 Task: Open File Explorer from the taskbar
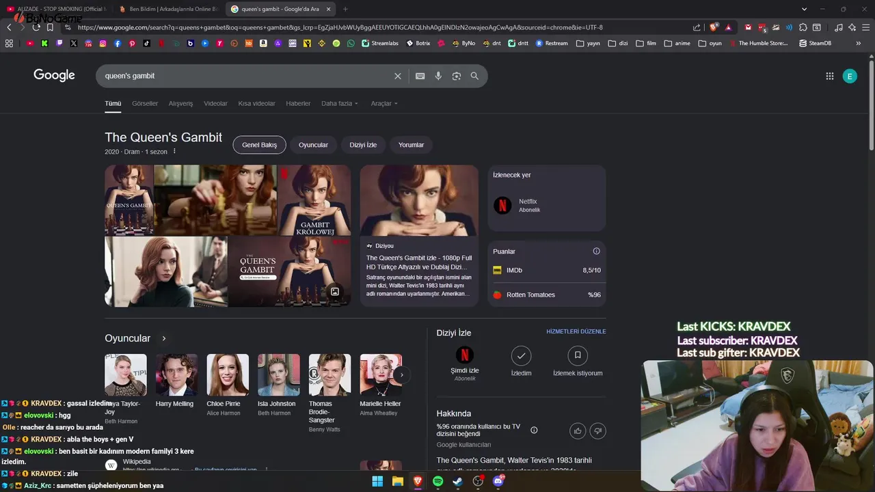click(x=397, y=481)
